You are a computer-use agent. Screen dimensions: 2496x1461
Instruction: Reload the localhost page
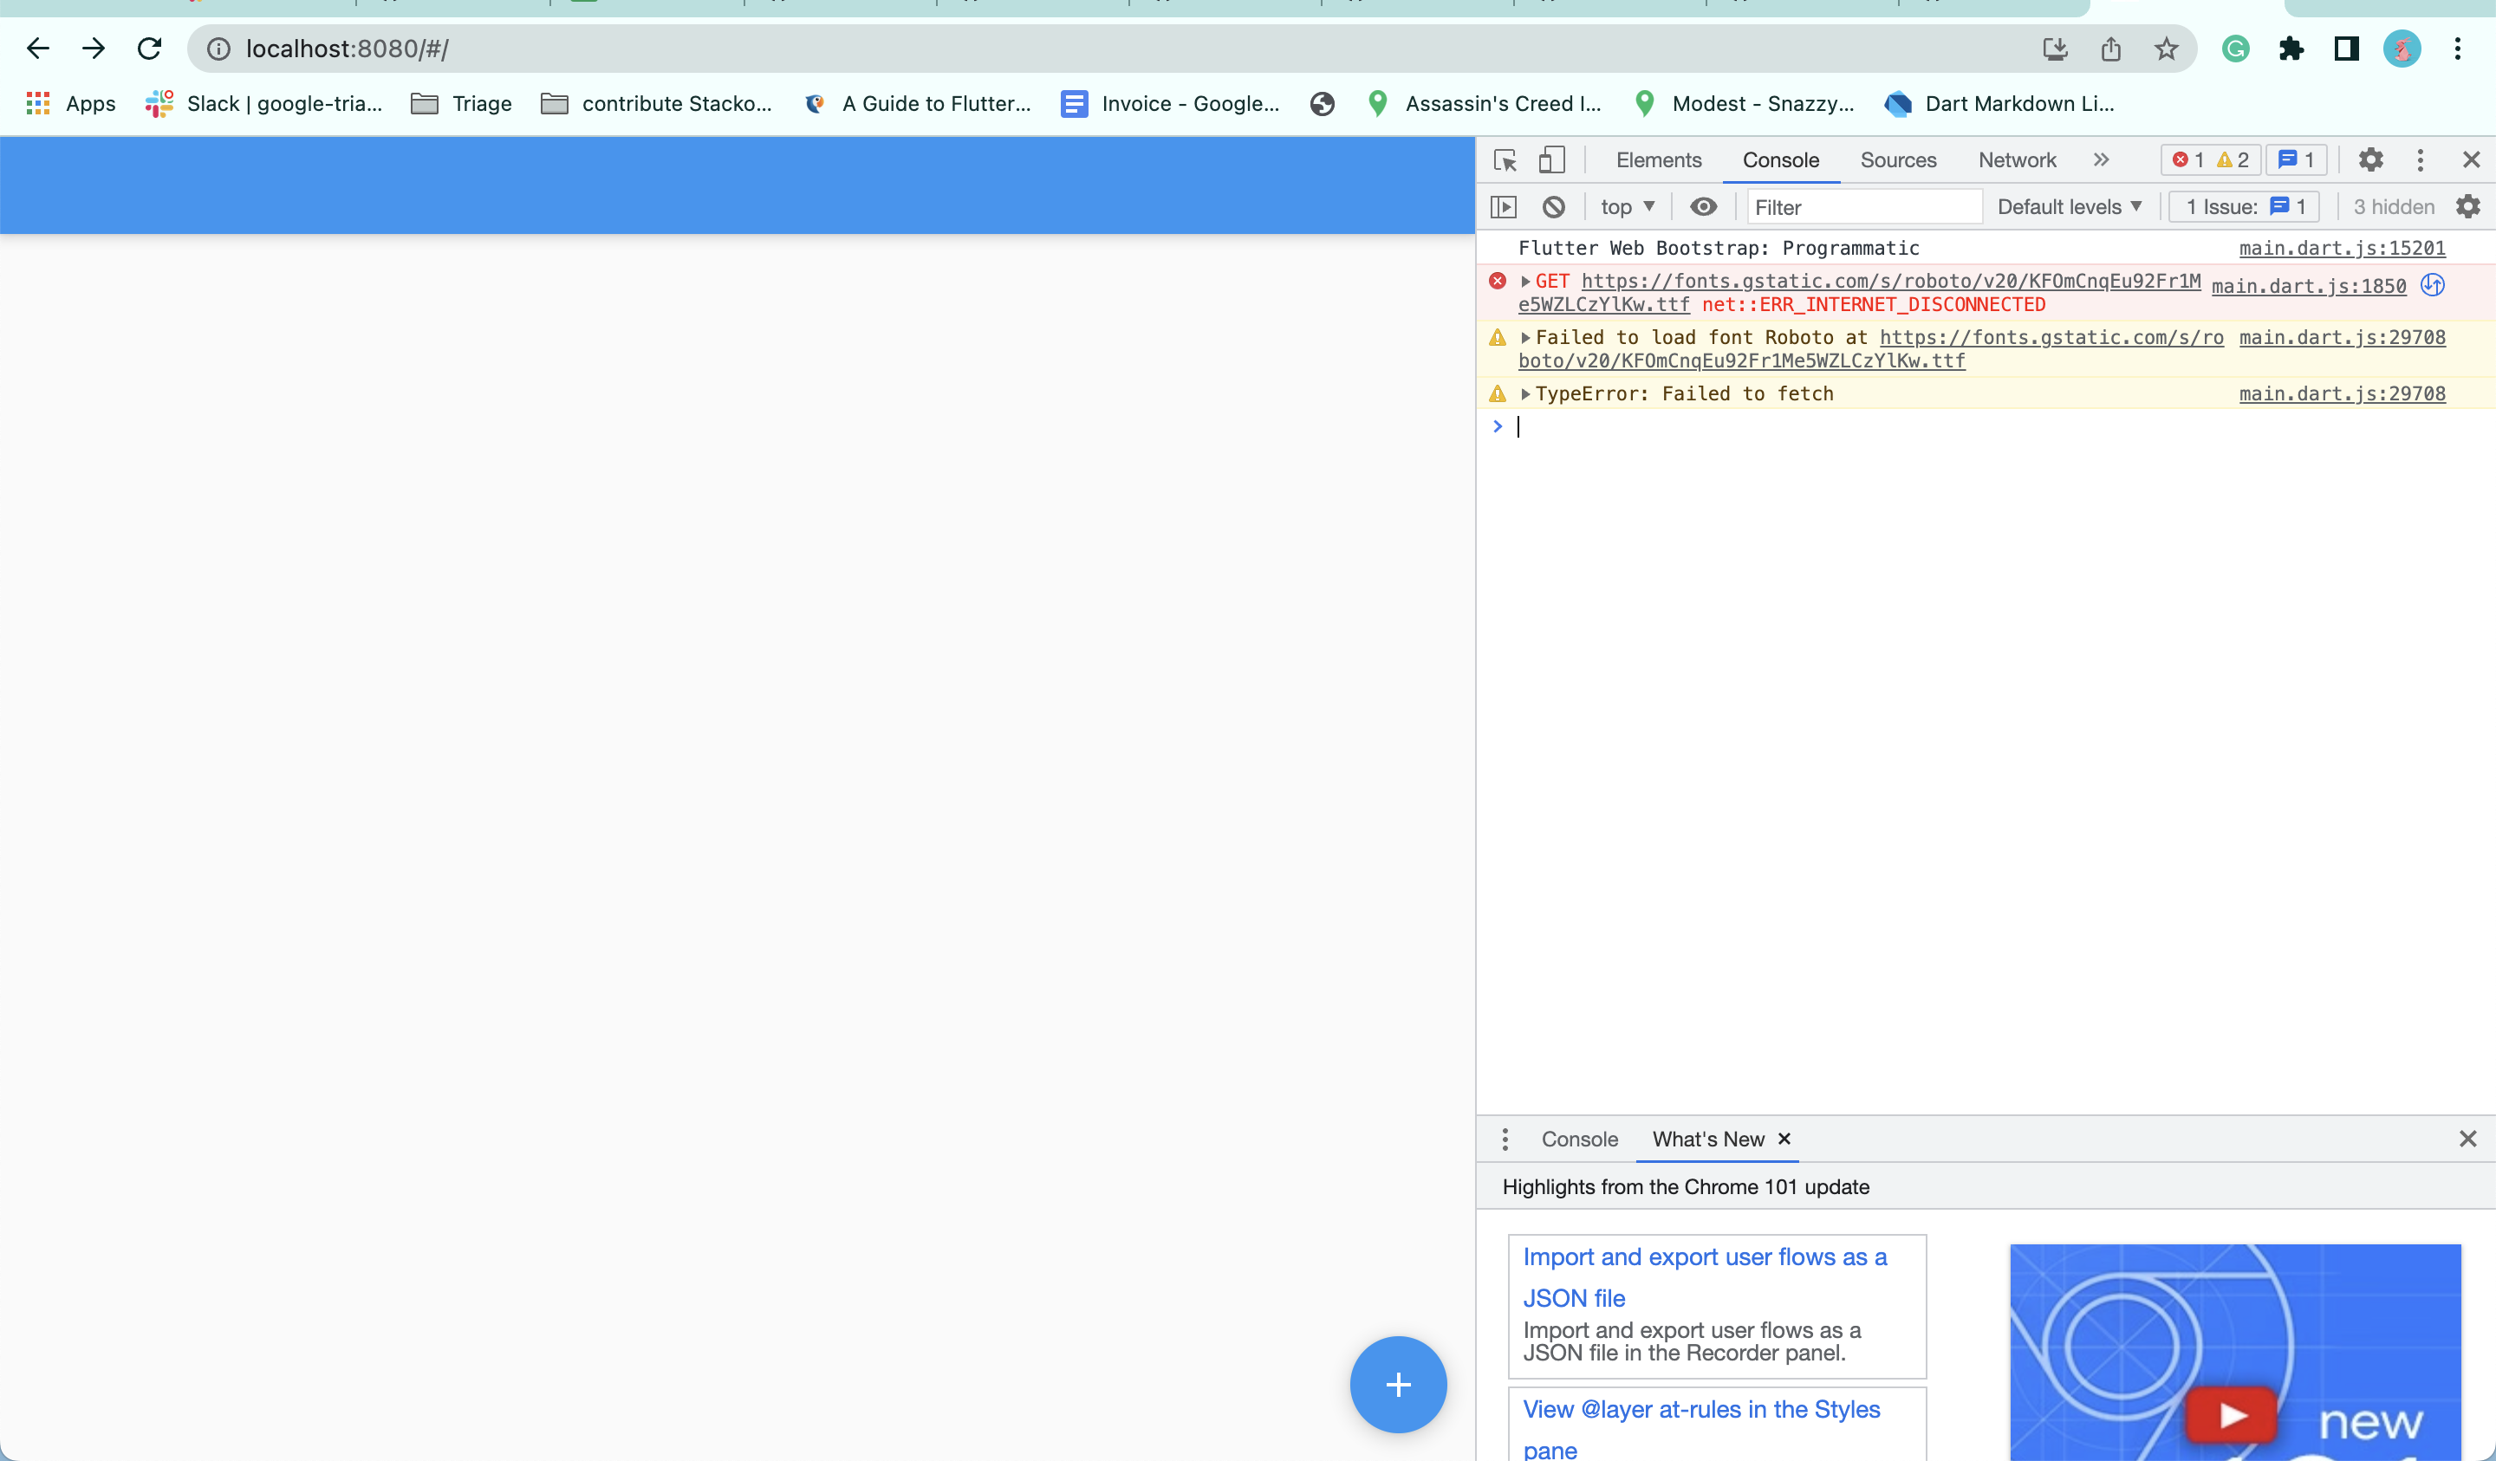pyautogui.click(x=150, y=48)
